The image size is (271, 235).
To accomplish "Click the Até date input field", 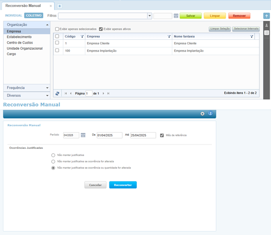I will [x=143, y=135].
